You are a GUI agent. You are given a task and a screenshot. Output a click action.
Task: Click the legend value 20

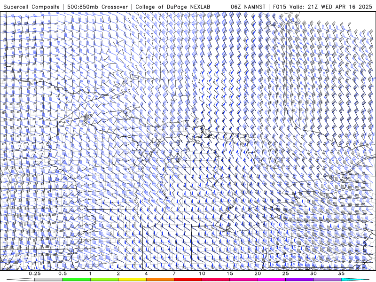coord(258,274)
